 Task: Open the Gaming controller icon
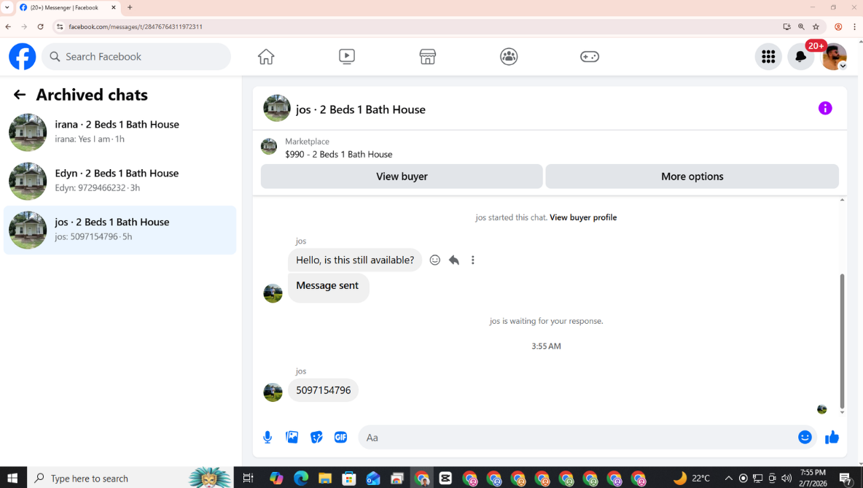coord(590,57)
